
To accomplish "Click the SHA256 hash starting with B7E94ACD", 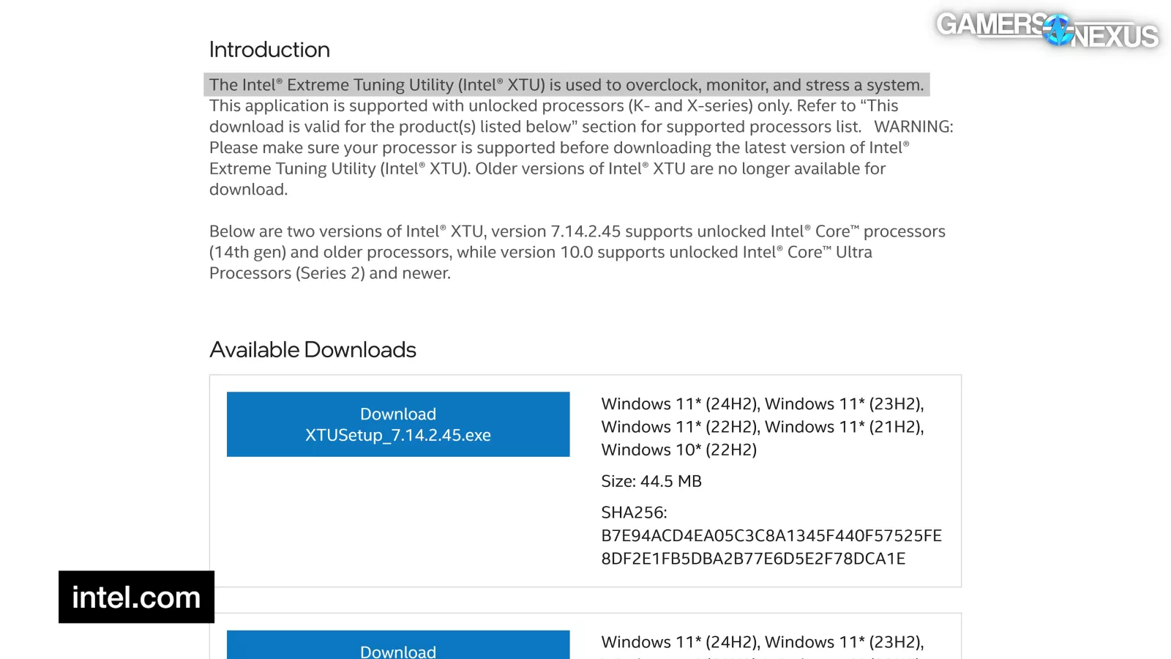I will click(x=771, y=536).
